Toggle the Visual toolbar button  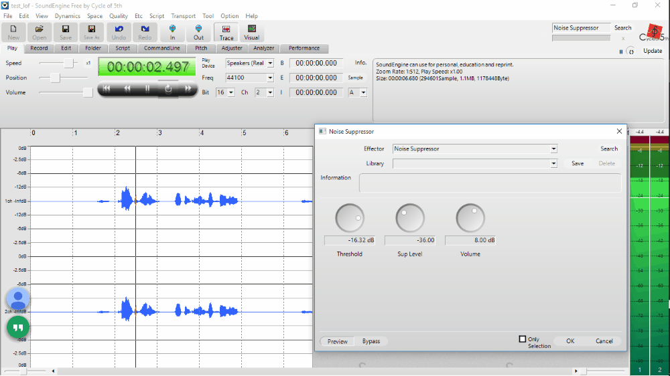tap(252, 32)
